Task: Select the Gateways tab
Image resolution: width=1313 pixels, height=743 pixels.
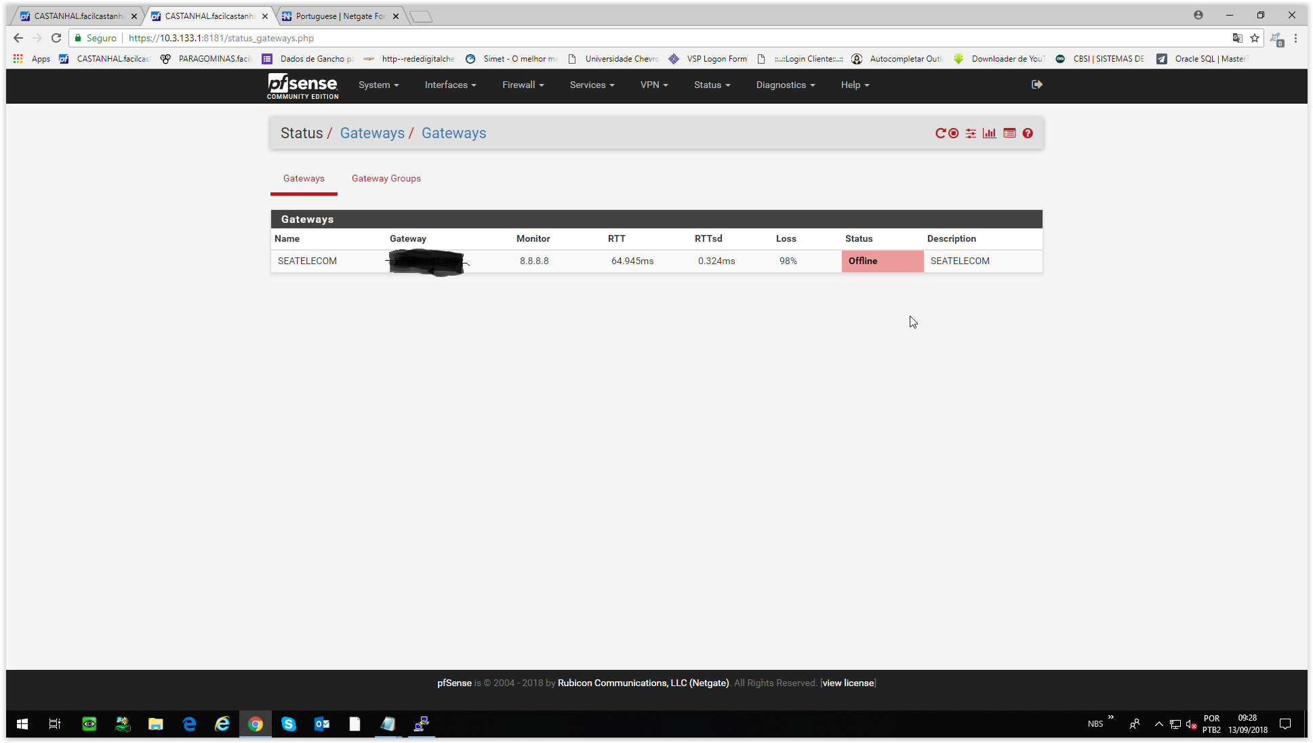Action: [x=304, y=178]
